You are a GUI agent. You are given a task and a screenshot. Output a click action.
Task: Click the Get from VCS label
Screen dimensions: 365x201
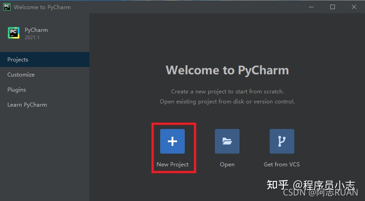tap(282, 165)
